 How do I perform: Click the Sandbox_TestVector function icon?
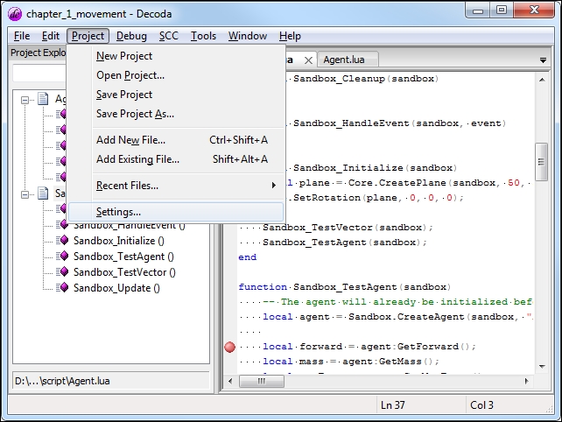pyautogui.click(x=62, y=272)
